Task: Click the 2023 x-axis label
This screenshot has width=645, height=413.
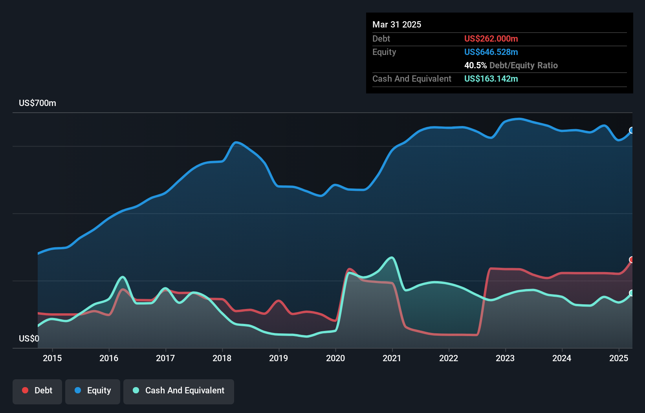Action: [505, 358]
